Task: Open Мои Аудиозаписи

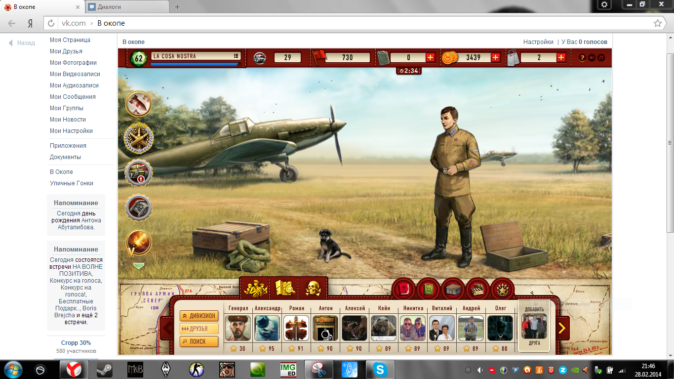Action: tap(75, 85)
